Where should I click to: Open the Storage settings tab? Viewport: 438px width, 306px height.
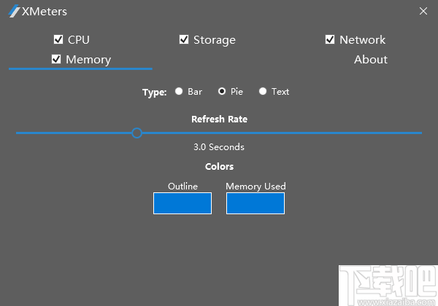[215, 40]
